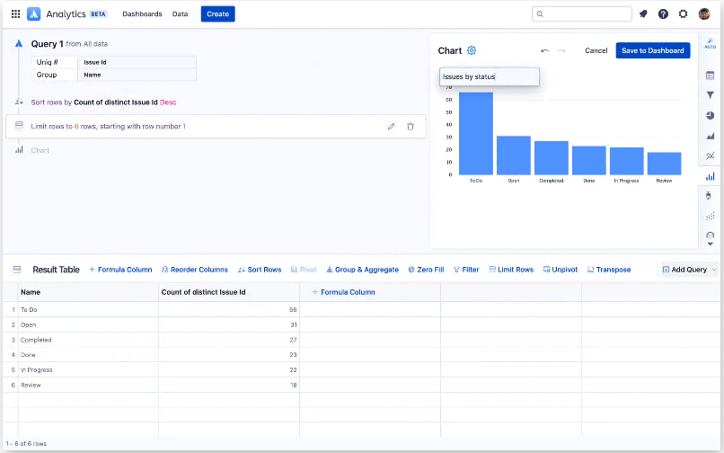The image size is (724, 453).
Task: Select the area chart type icon
Action: pyautogui.click(x=711, y=136)
